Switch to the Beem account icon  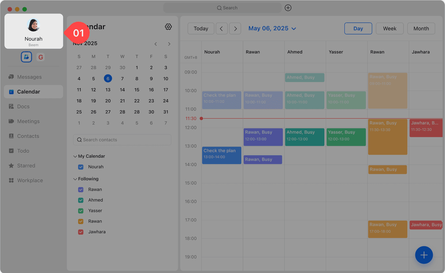click(x=26, y=57)
